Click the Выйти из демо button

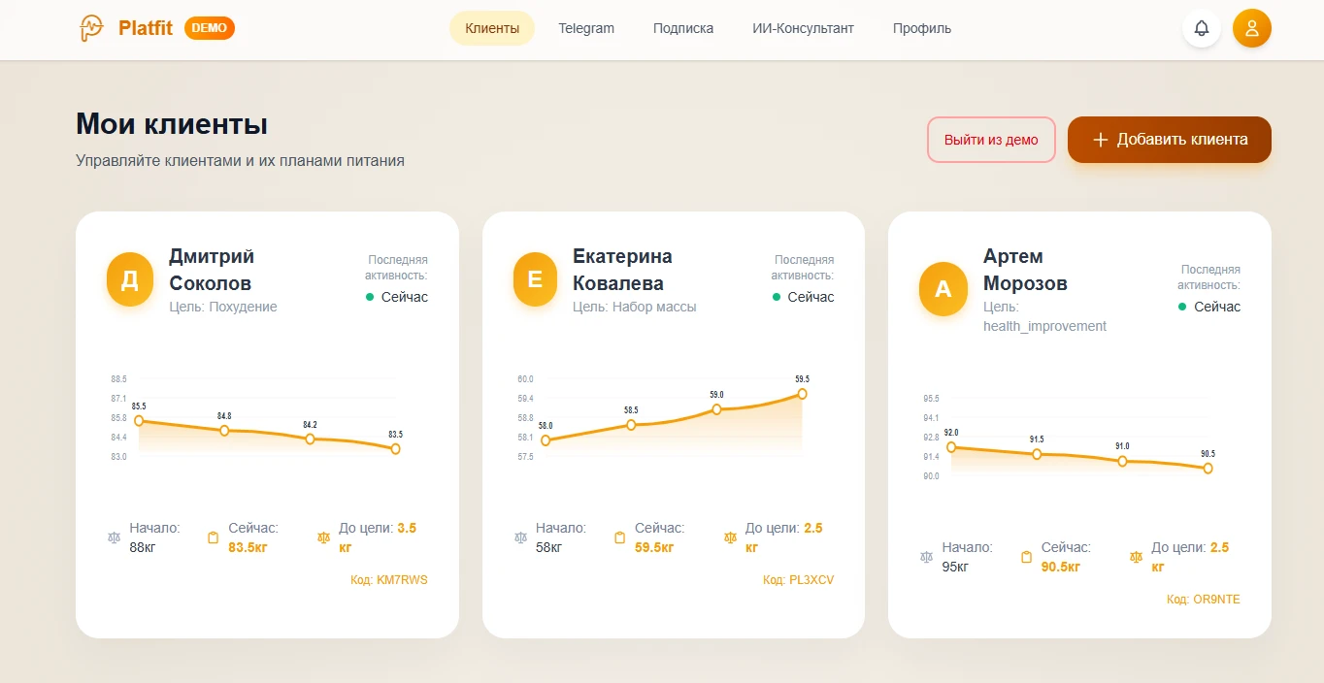[x=991, y=140]
